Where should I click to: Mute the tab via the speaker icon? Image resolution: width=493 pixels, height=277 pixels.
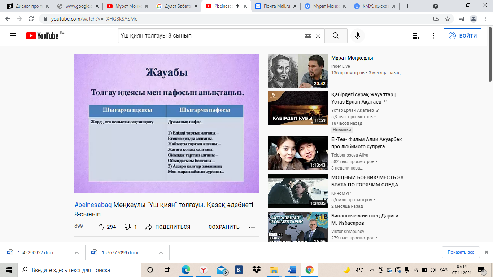[238, 6]
